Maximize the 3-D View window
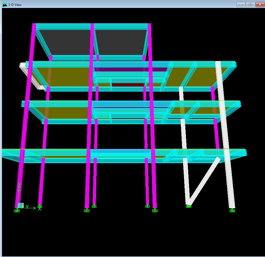 point(251,5)
